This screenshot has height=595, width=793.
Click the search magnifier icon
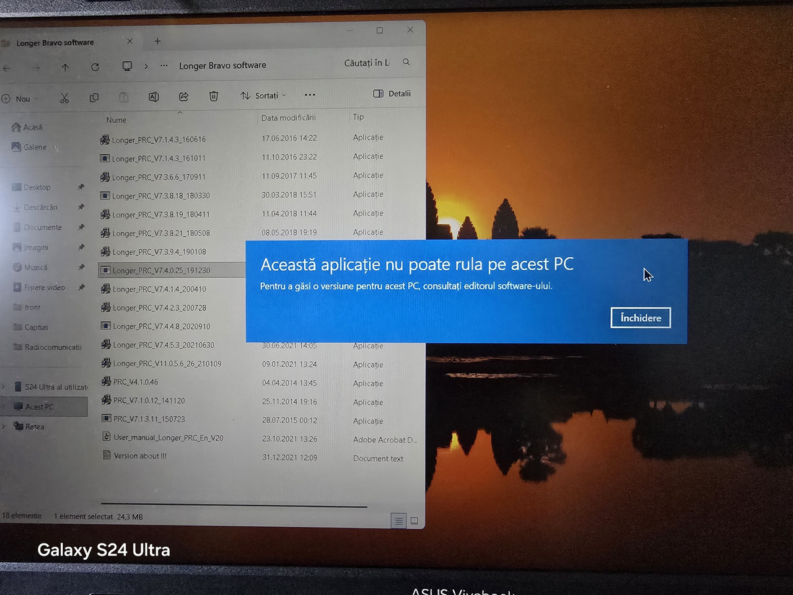pos(406,62)
